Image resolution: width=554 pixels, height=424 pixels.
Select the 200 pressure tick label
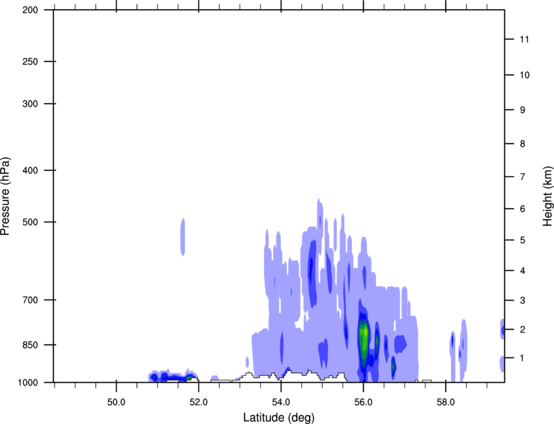click(x=31, y=10)
